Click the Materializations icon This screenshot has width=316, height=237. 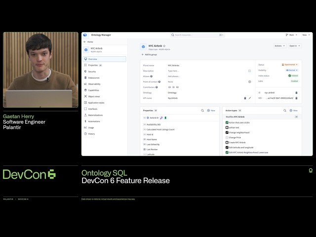pyautogui.click(x=85, y=115)
